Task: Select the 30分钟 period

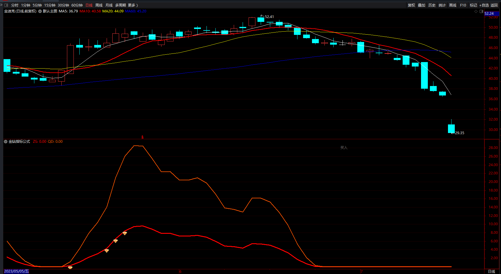Action: coord(63,5)
